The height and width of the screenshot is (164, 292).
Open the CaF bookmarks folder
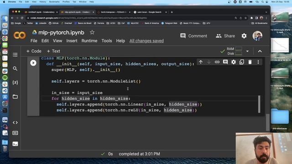pos(121,23)
